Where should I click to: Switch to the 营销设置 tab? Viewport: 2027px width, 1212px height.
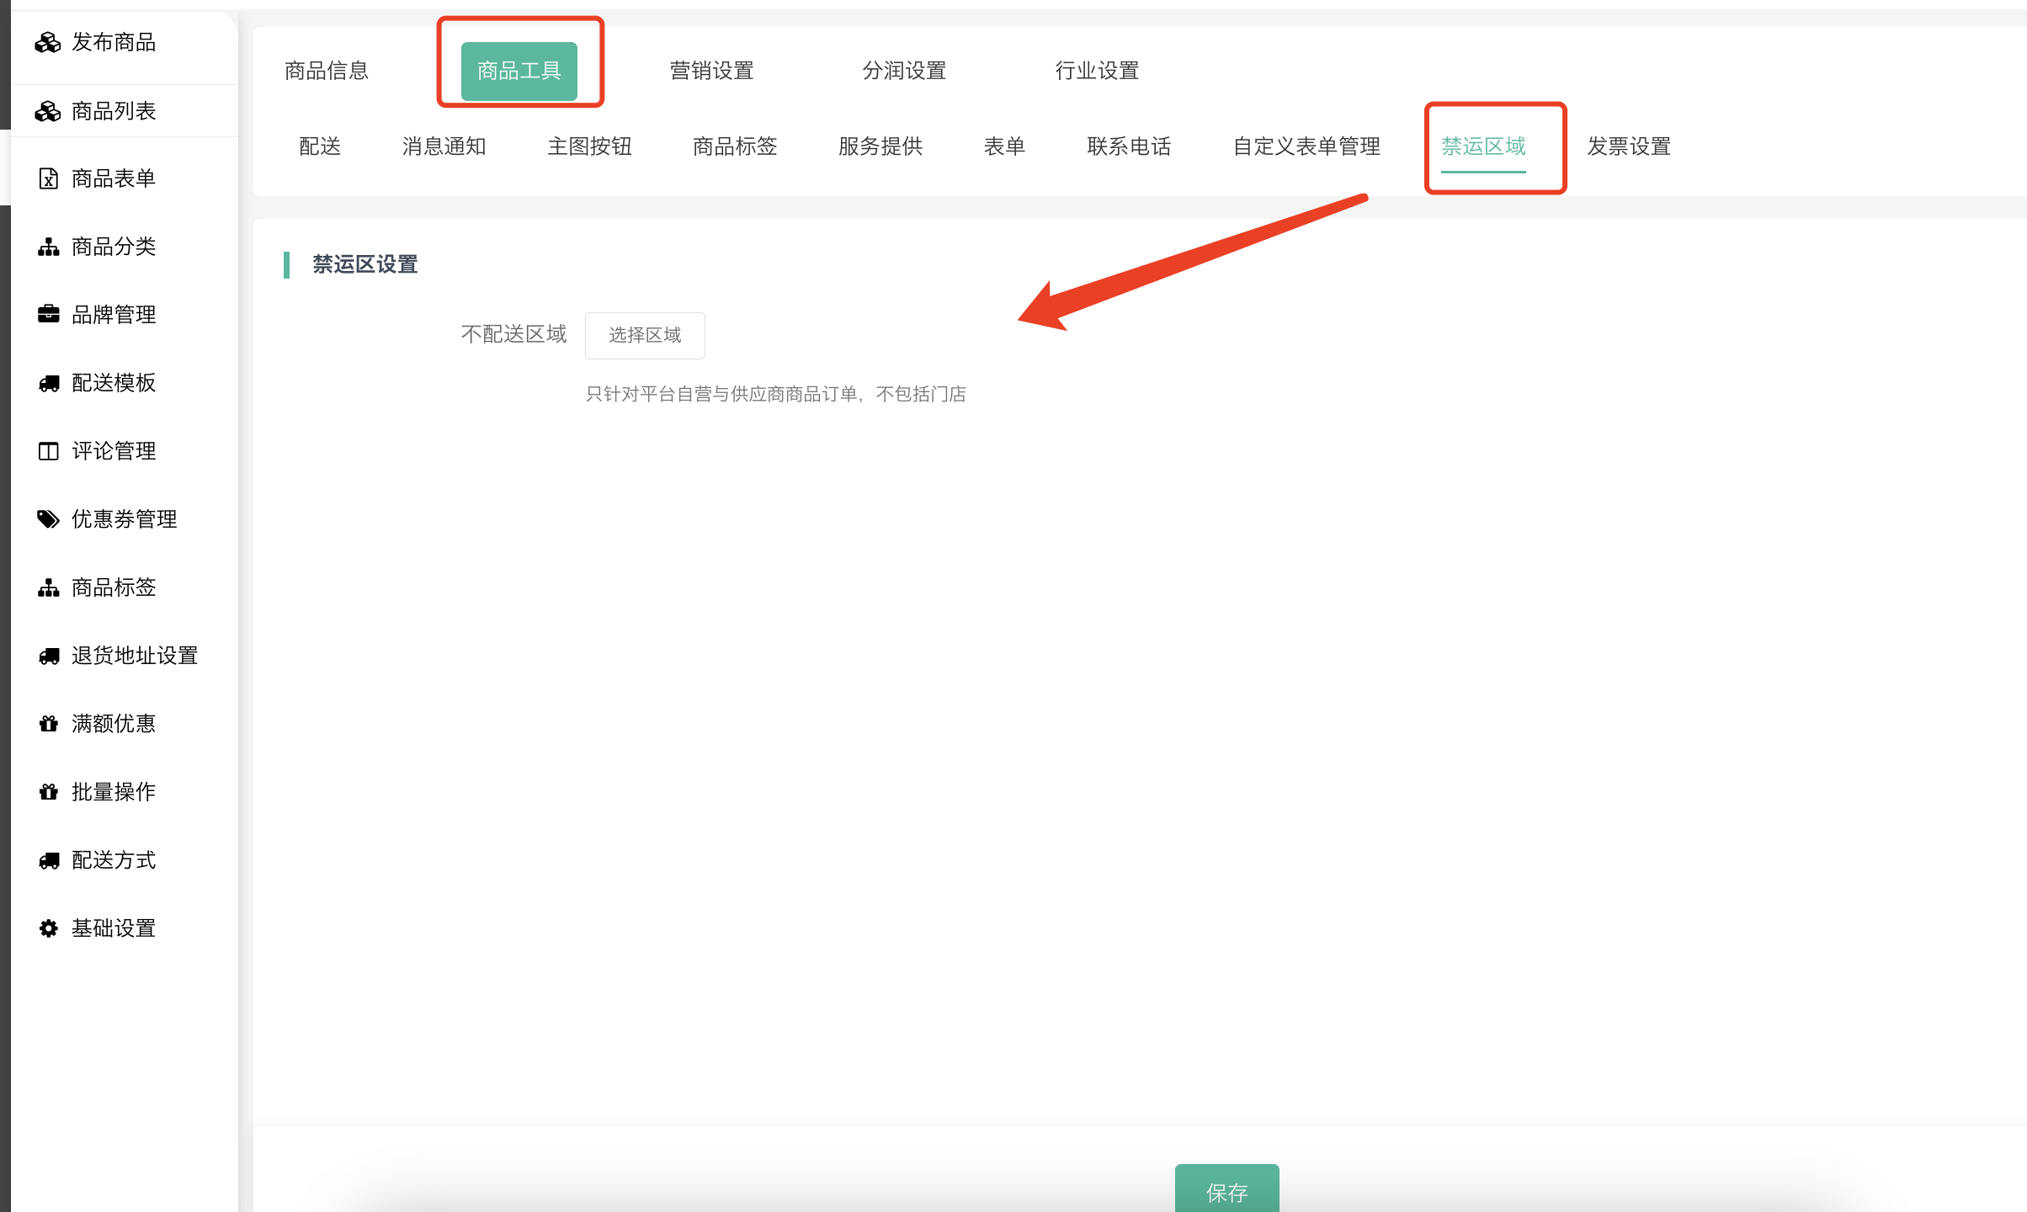(711, 71)
